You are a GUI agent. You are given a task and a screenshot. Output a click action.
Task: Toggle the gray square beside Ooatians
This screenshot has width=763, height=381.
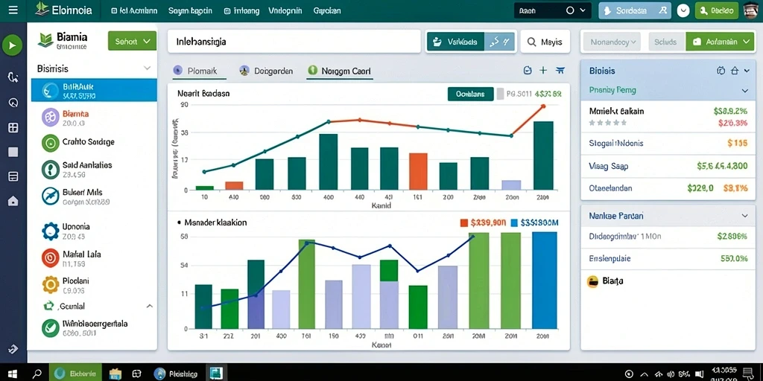tap(499, 94)
